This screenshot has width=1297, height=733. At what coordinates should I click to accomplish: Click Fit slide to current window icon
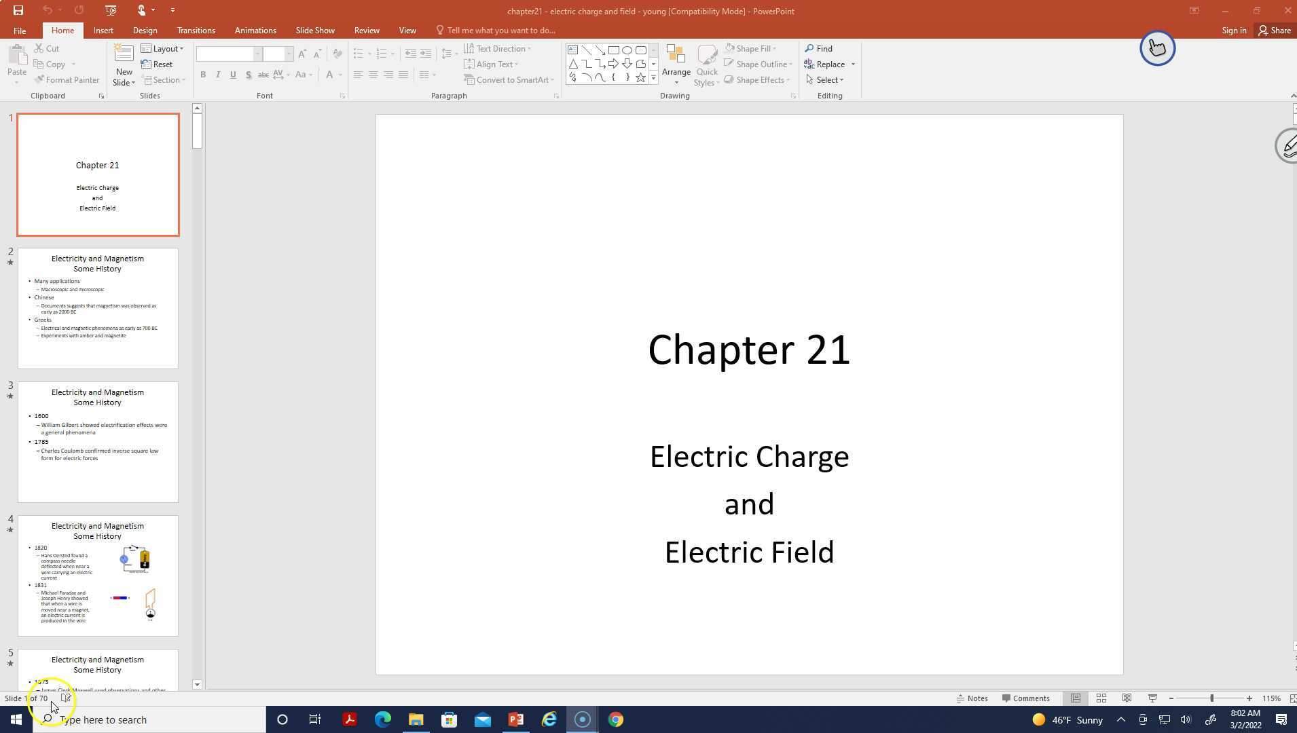pos(1292,698)
